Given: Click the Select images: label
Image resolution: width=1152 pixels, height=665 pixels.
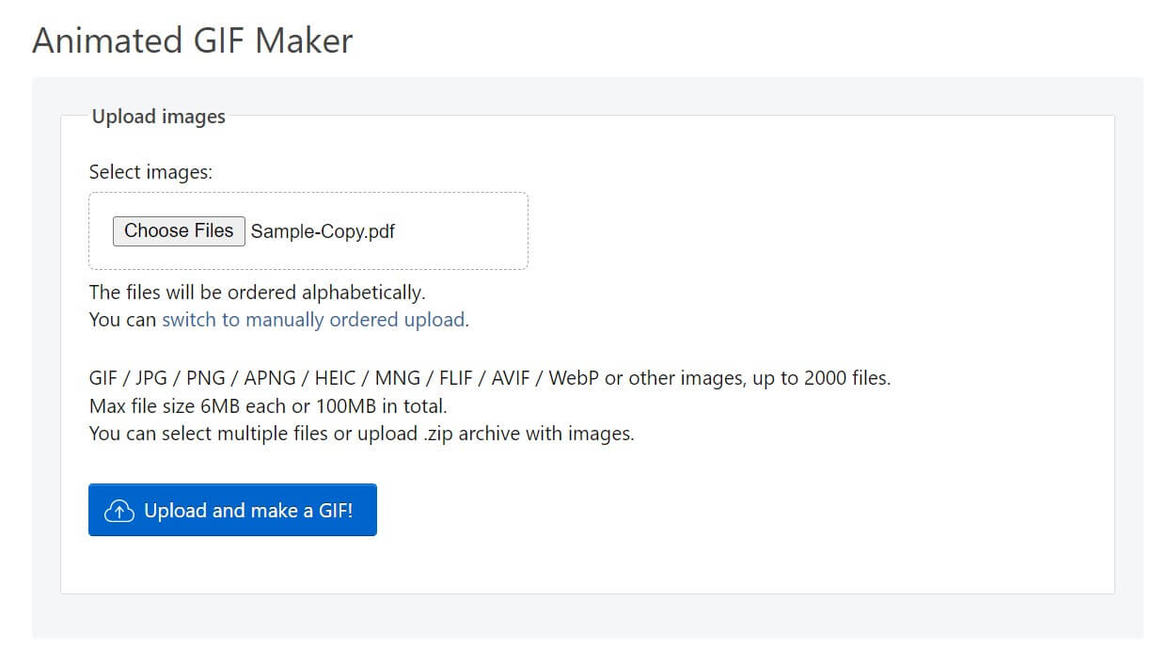Looking at the screenshot, I should coord(150,172).
